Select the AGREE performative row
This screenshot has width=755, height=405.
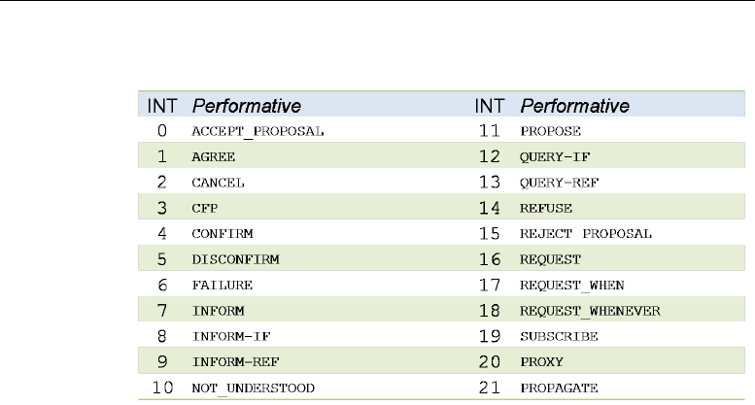coord(214,156)
